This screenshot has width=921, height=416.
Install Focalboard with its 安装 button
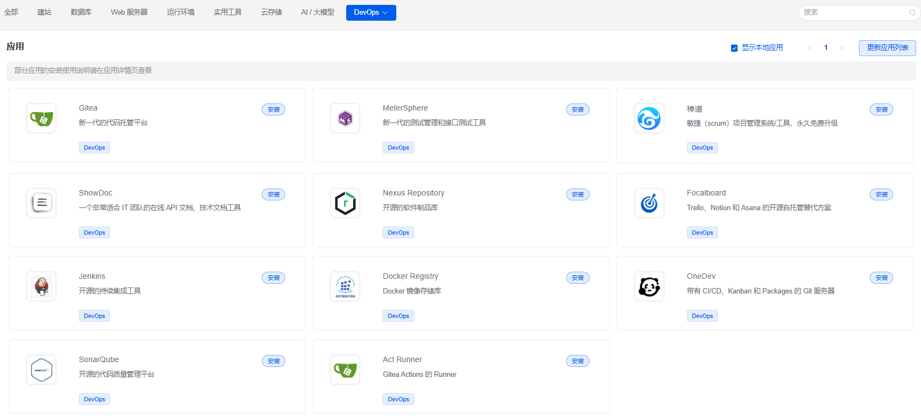point(882,194)
